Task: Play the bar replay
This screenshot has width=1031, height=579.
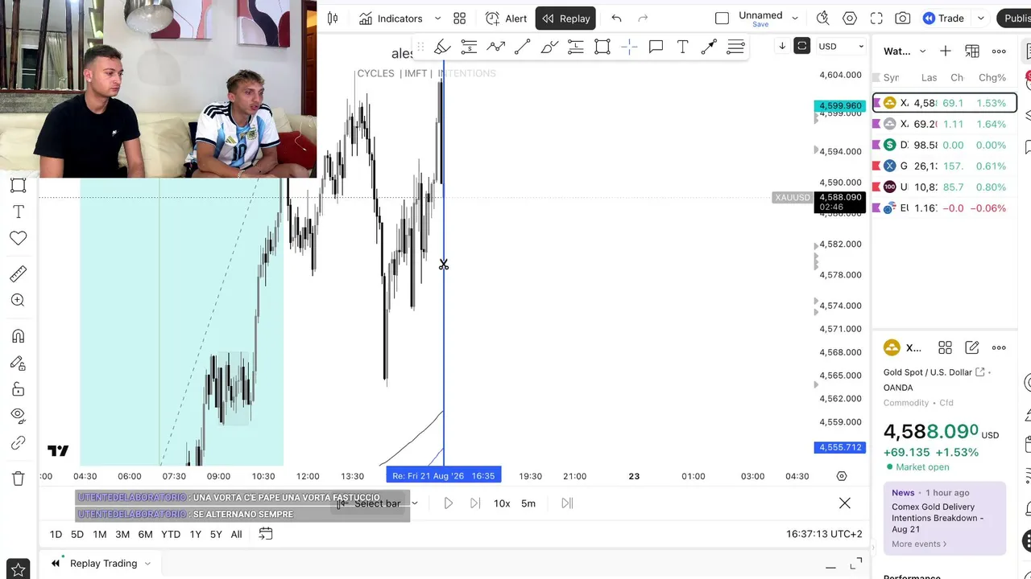Action: pyautogui.click(x=449, y=503)
